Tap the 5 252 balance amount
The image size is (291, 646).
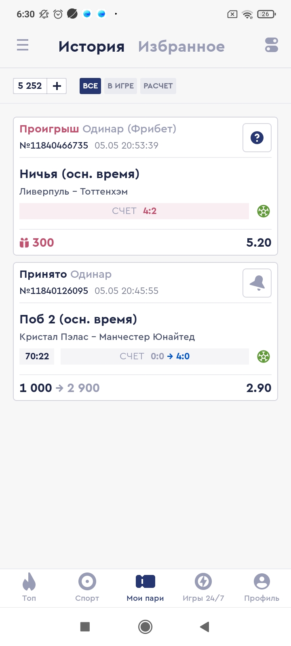[30, 86]
